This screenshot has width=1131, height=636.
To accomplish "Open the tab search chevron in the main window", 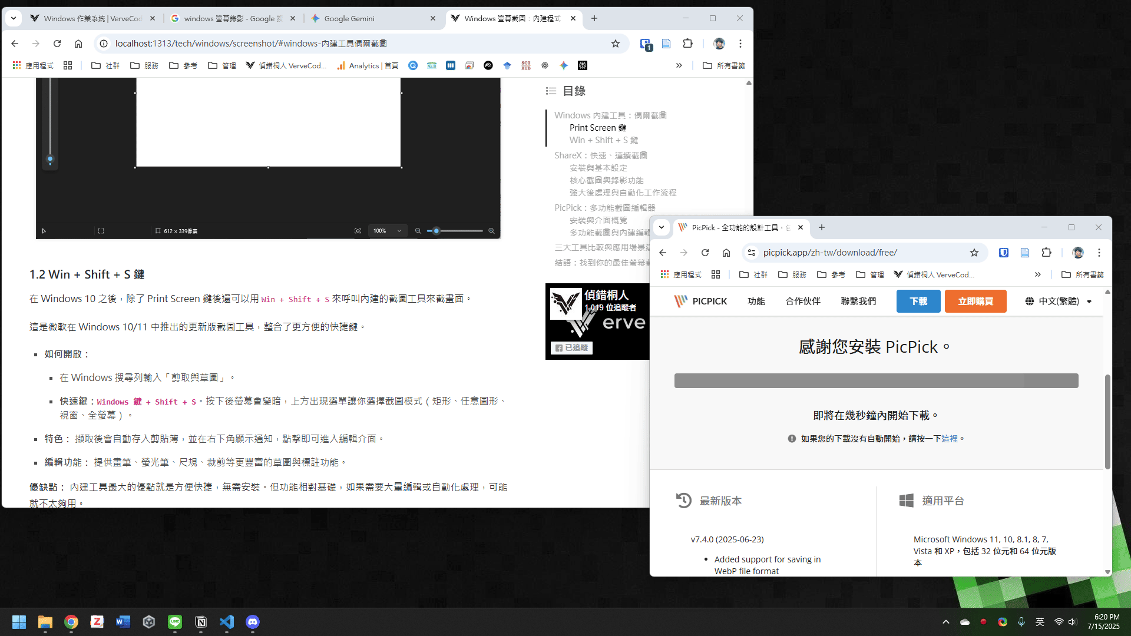I will (x=13, y=18).
